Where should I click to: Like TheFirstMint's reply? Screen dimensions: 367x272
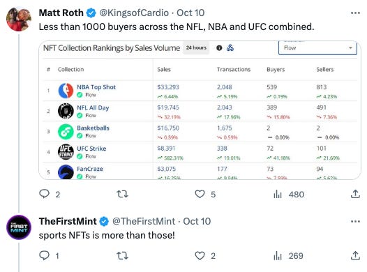(x=200, y=256)
